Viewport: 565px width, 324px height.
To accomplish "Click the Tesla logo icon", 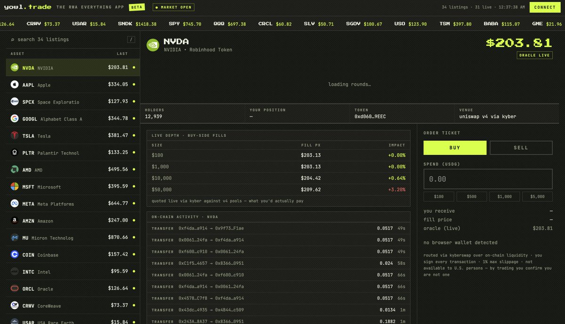I will (14, 135).
